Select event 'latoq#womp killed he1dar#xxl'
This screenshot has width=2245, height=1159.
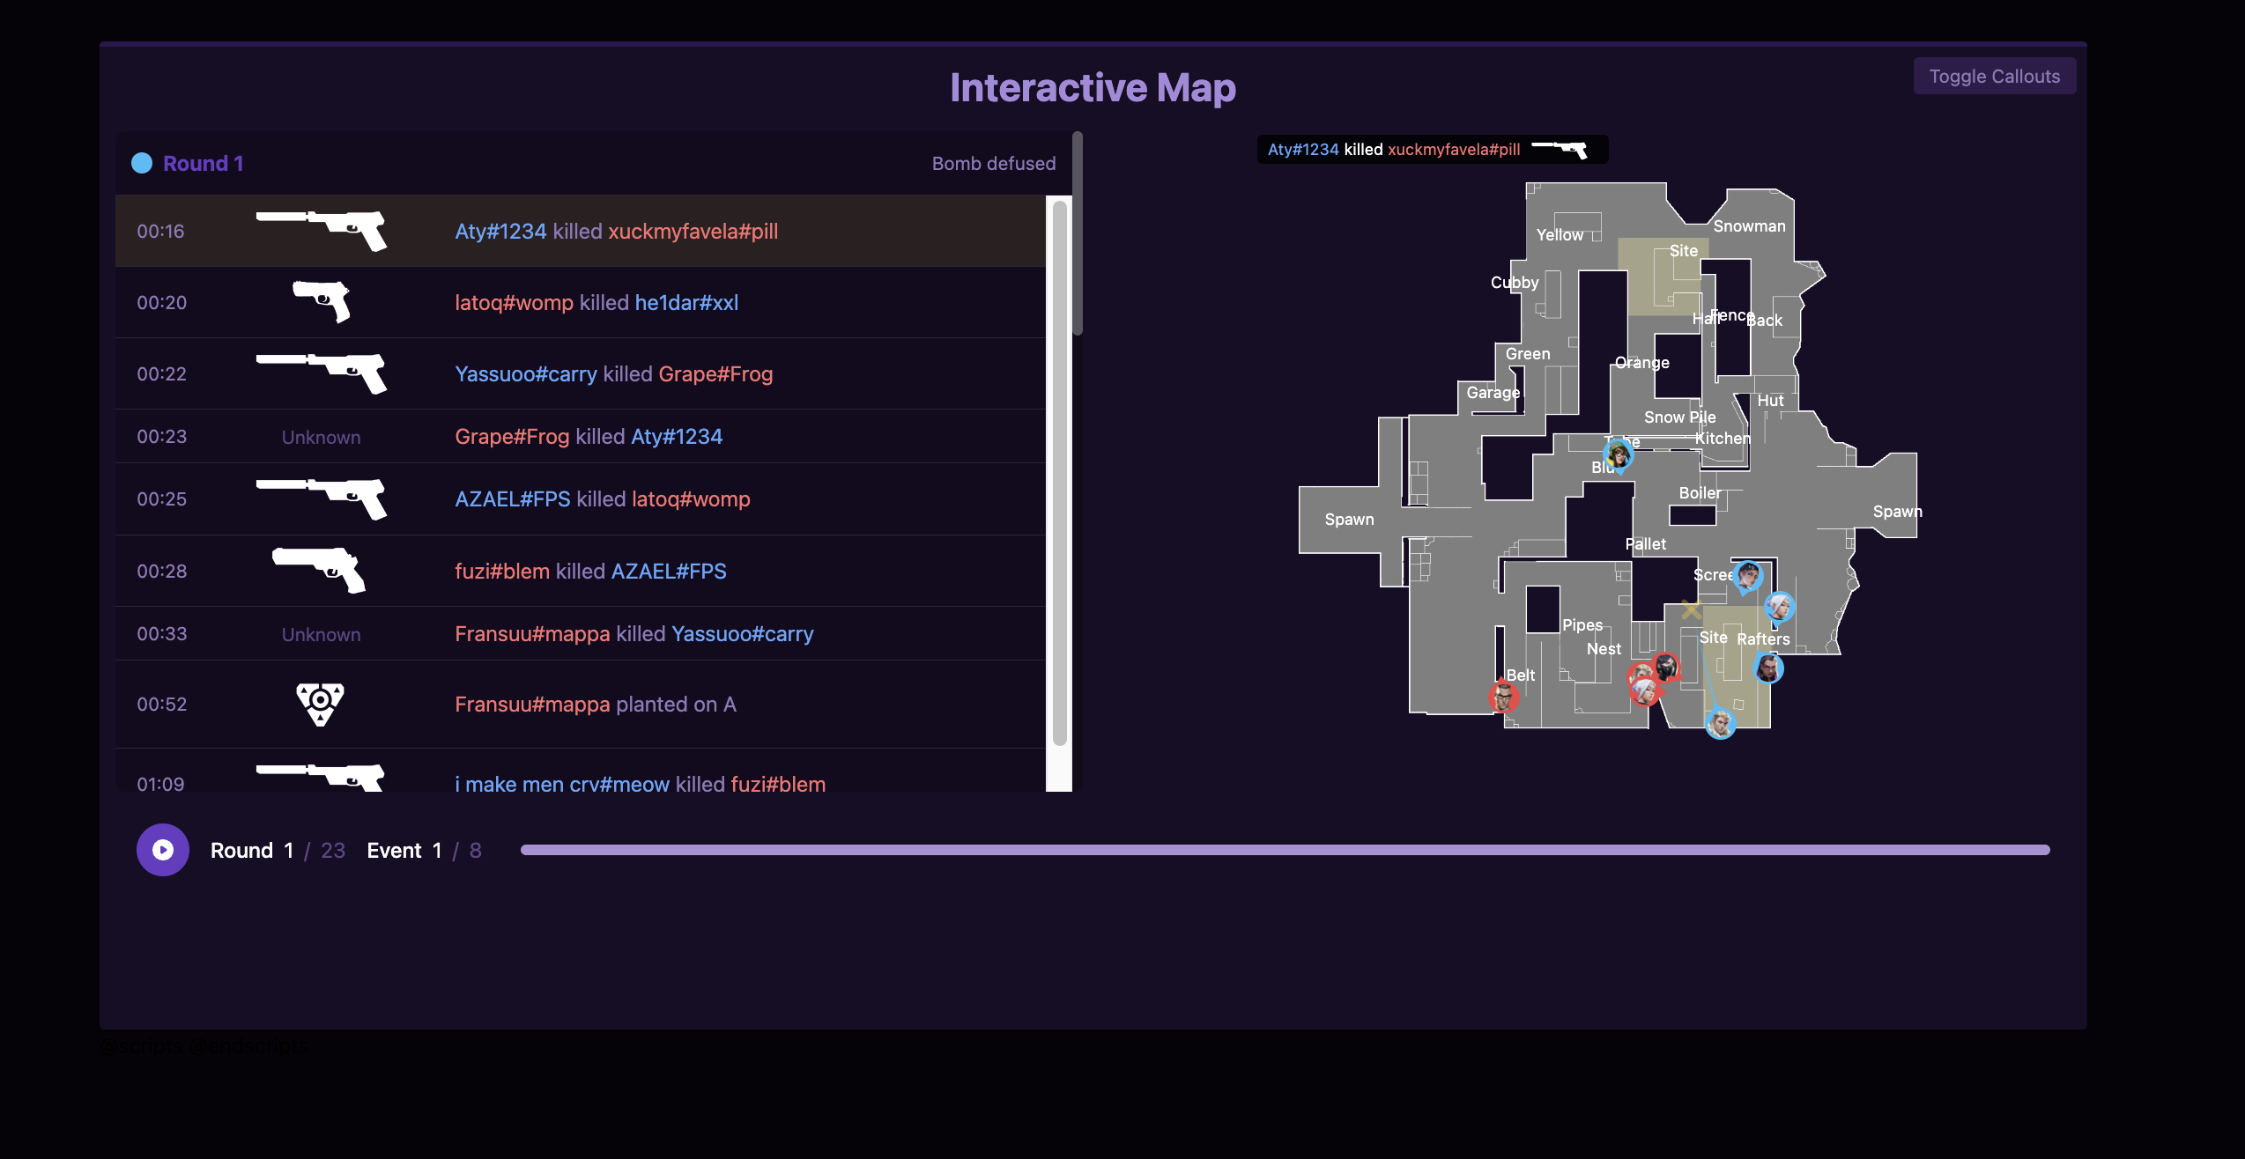(581, 302)
